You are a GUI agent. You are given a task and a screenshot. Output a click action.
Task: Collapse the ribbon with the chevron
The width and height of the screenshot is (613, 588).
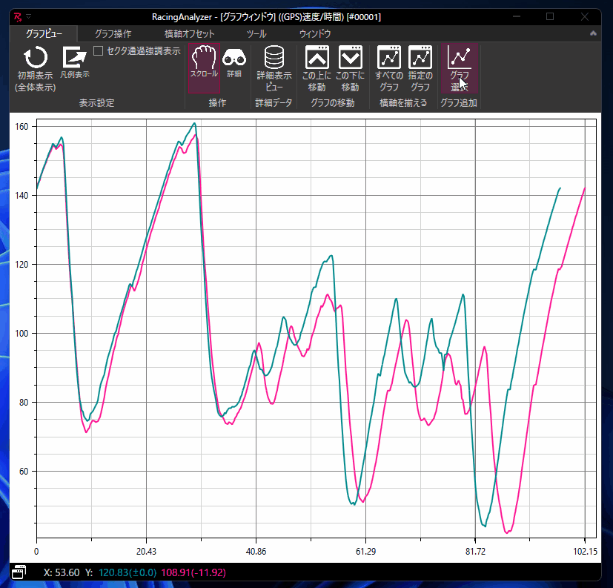(593, 33)
